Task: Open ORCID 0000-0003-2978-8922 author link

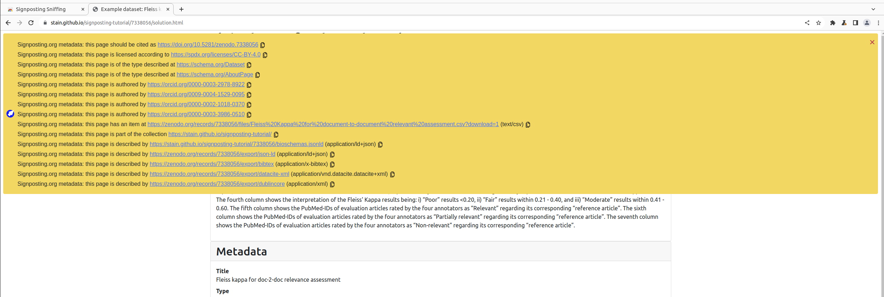Action: tap(196, 85)
